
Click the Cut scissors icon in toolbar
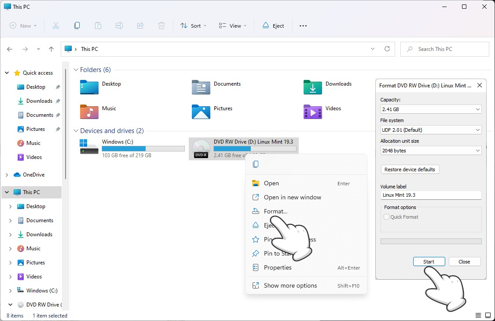click(x=56, y=25)
